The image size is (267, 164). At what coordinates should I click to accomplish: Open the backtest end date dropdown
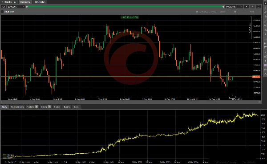click(x=234, y=7)
